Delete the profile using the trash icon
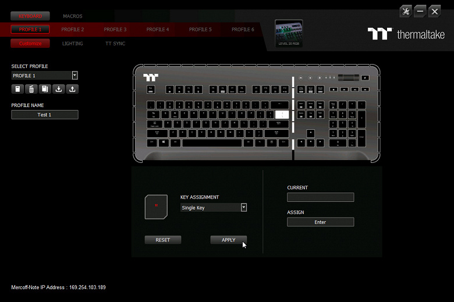454x302 pixels. (31, 89)
